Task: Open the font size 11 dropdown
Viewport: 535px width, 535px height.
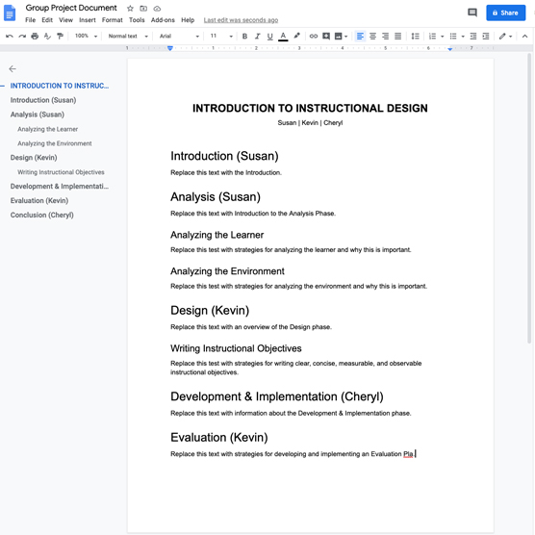Action: (x=221, y=37)
